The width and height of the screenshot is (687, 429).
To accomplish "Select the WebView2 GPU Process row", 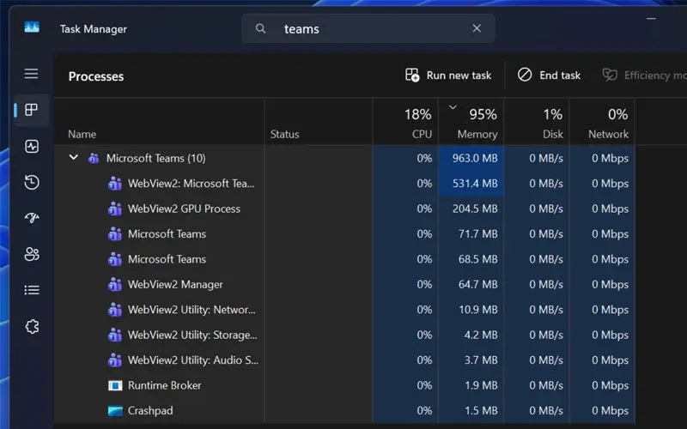I will click(x=344, y=208).
